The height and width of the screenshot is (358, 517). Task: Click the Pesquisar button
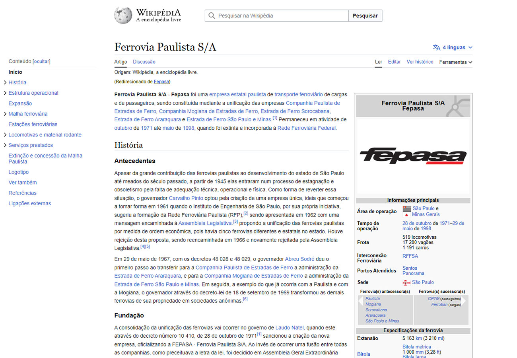tap(365, 16)
